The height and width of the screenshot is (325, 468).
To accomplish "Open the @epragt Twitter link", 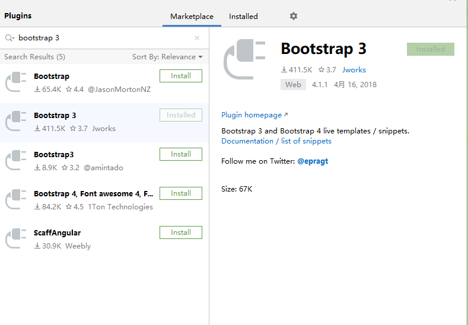I will (313, 161).
